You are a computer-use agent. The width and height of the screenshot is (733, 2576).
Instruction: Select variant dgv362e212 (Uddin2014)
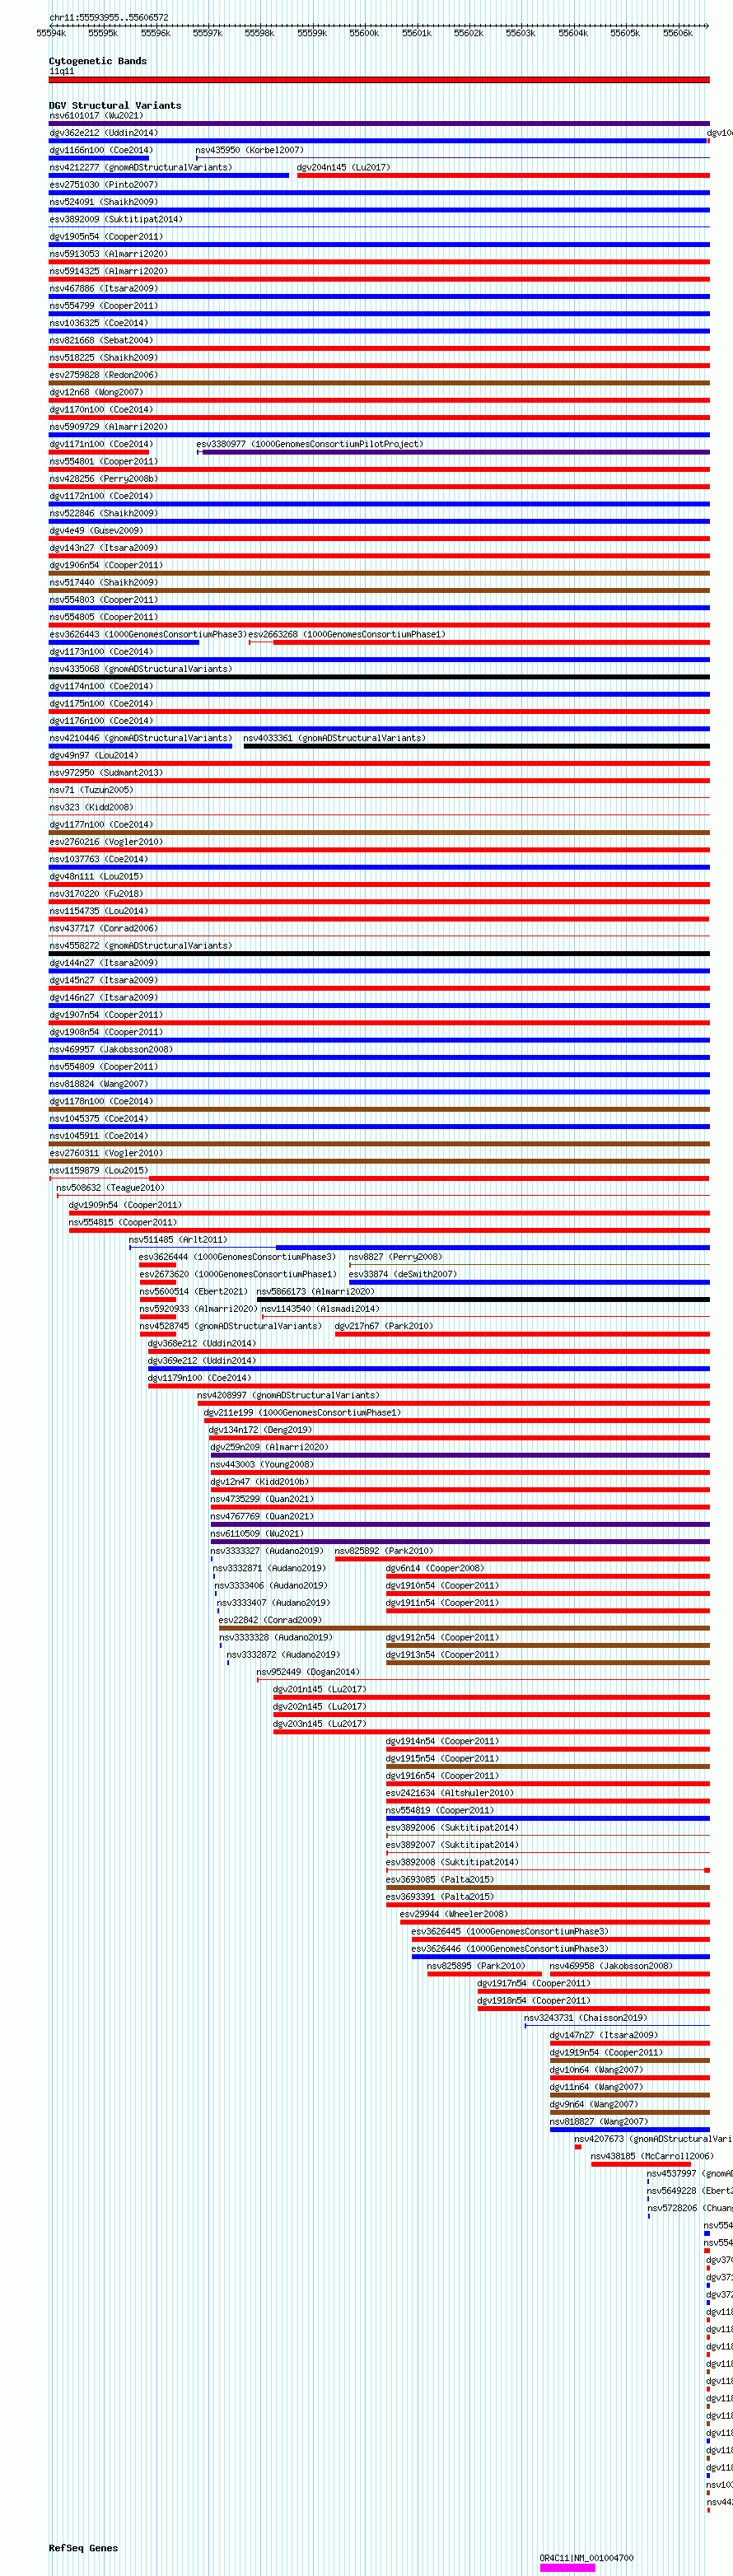pyautogui.click(x=103, y=132)
